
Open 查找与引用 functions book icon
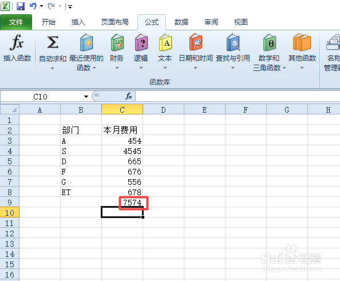233,42
